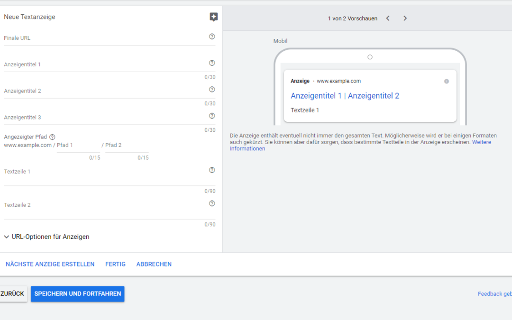Click help icon for Textzeile 2
Viewport: 512px width, 320px height.
(212, 204)
